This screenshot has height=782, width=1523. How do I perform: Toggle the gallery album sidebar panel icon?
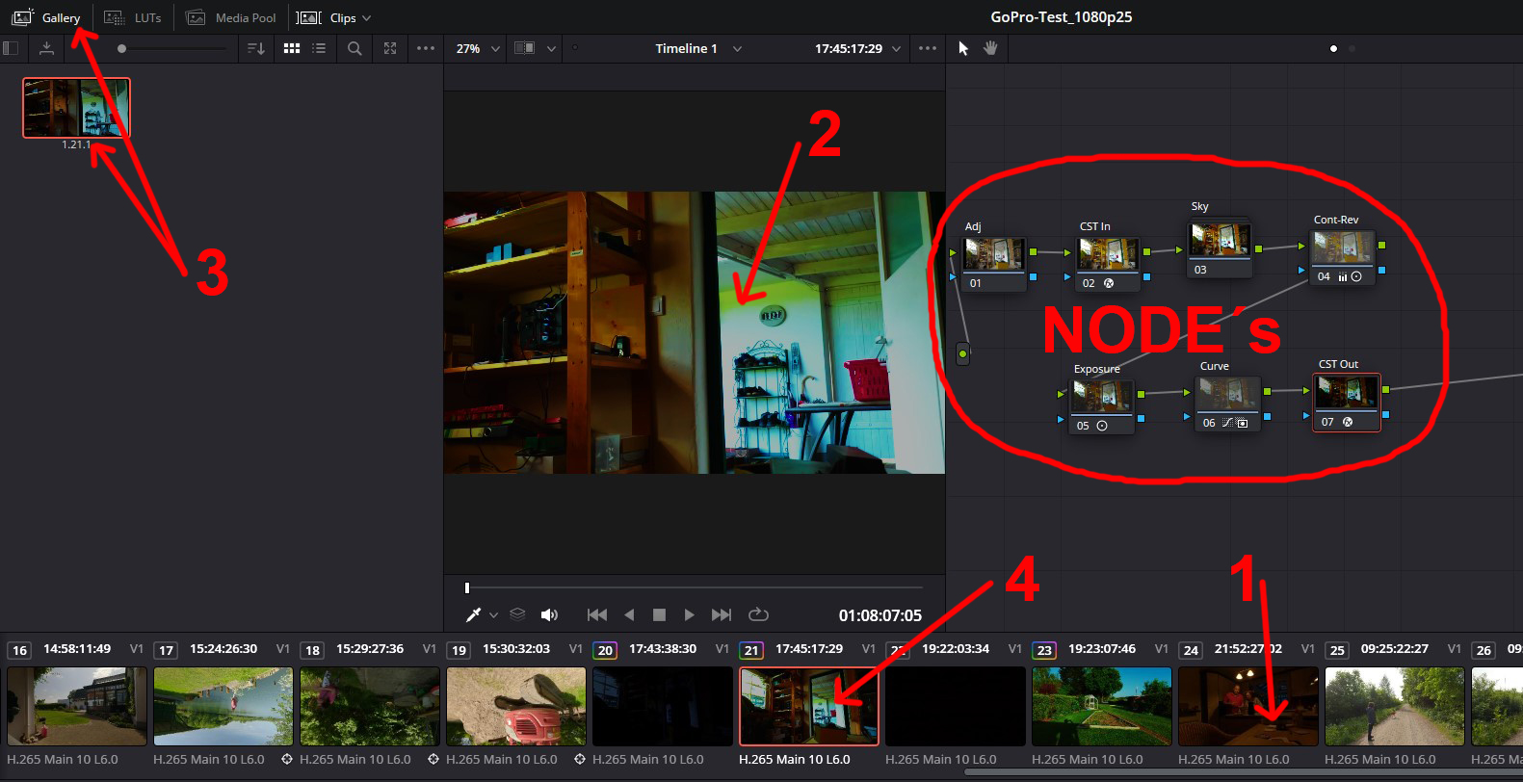11,48
